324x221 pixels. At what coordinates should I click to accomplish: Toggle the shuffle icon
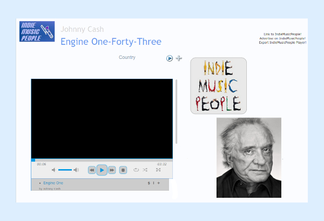tap(145, 170)
